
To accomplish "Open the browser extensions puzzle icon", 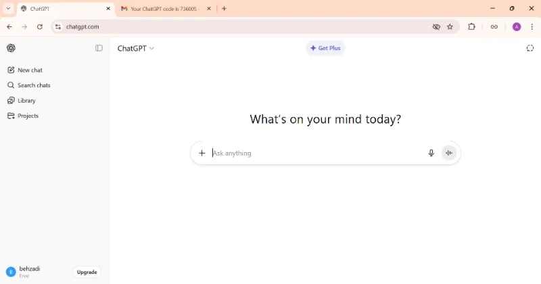I will (x=471, y=26).
